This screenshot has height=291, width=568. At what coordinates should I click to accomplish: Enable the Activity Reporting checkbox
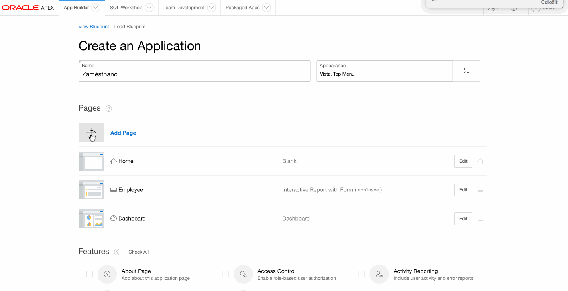362,274
